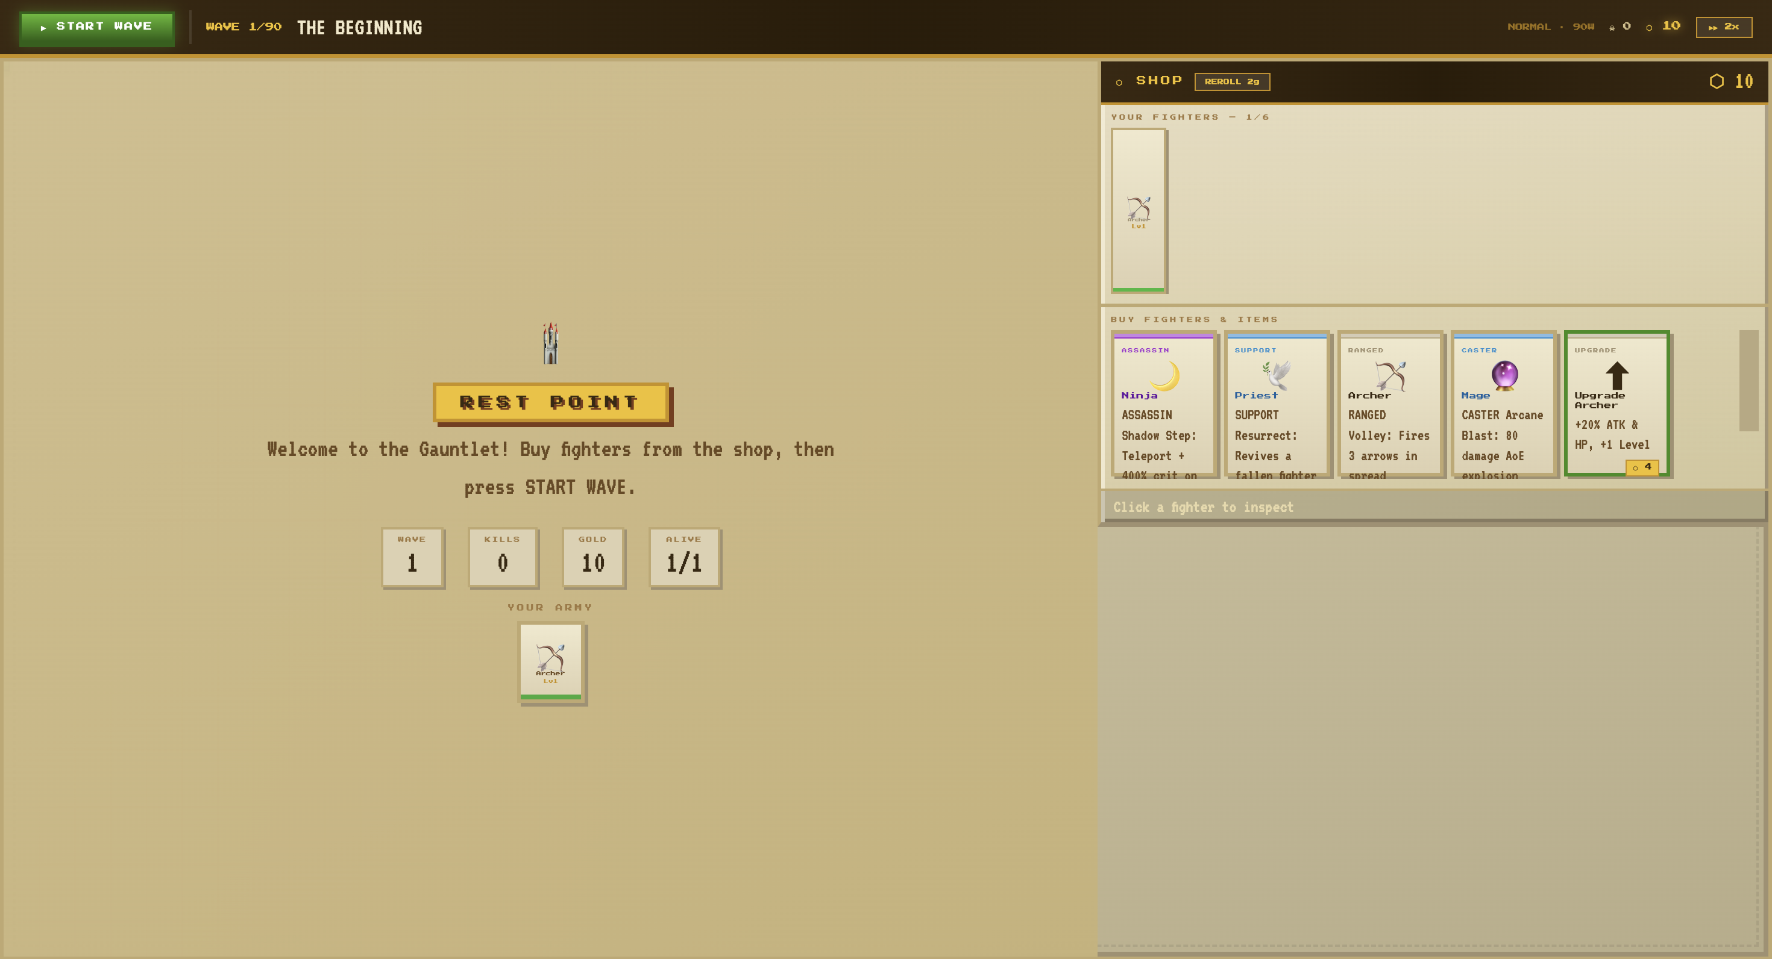Toggle the 2x speed button
Screen dimensions: 1772x959
click(x=1723, y=27)
